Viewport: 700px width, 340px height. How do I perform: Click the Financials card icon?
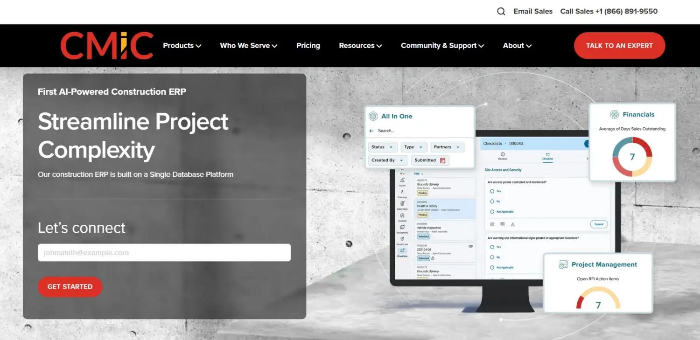pos(615,114)
